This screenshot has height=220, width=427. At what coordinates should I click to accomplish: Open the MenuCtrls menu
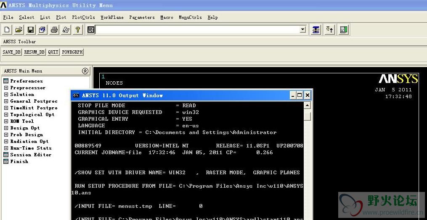point(190,17)
